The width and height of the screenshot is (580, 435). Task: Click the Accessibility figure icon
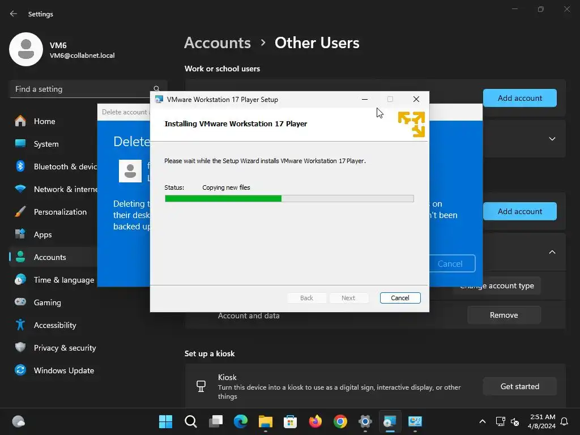point(20,325)
